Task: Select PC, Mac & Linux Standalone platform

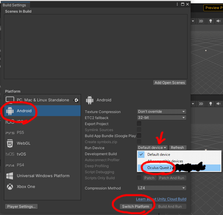Action: pos(42,100)
